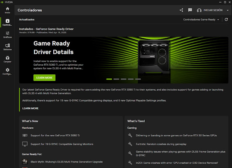Open the feedback message icon

(190, 10)
